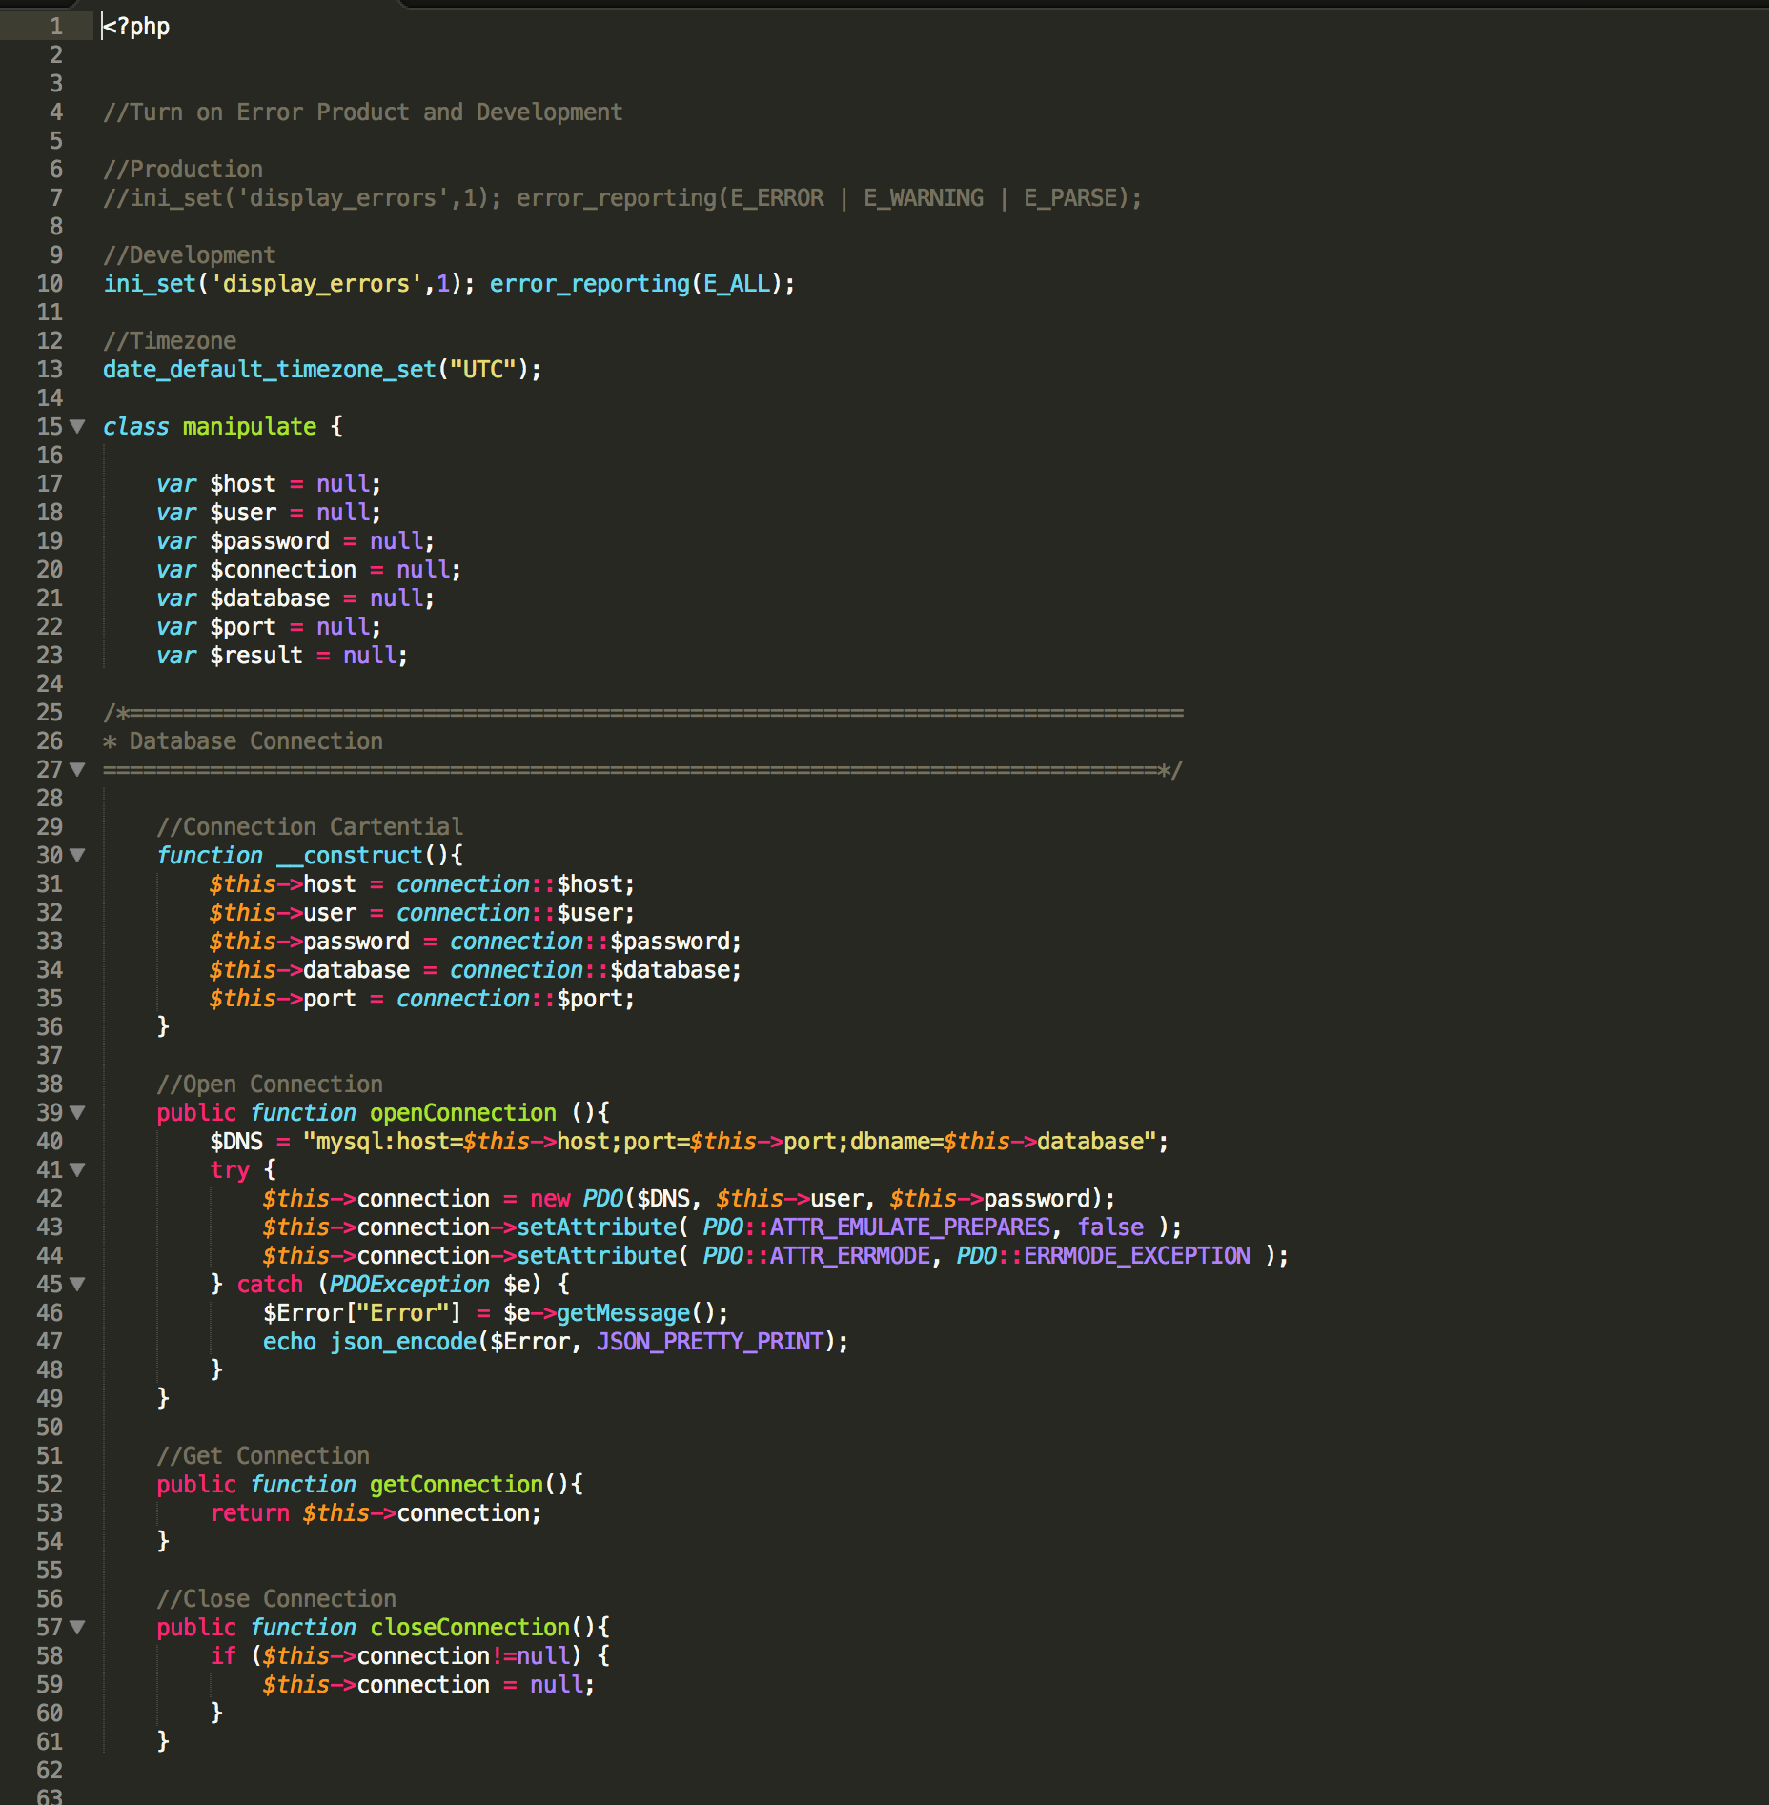Click 'PDOException' on line 45

410,1285
